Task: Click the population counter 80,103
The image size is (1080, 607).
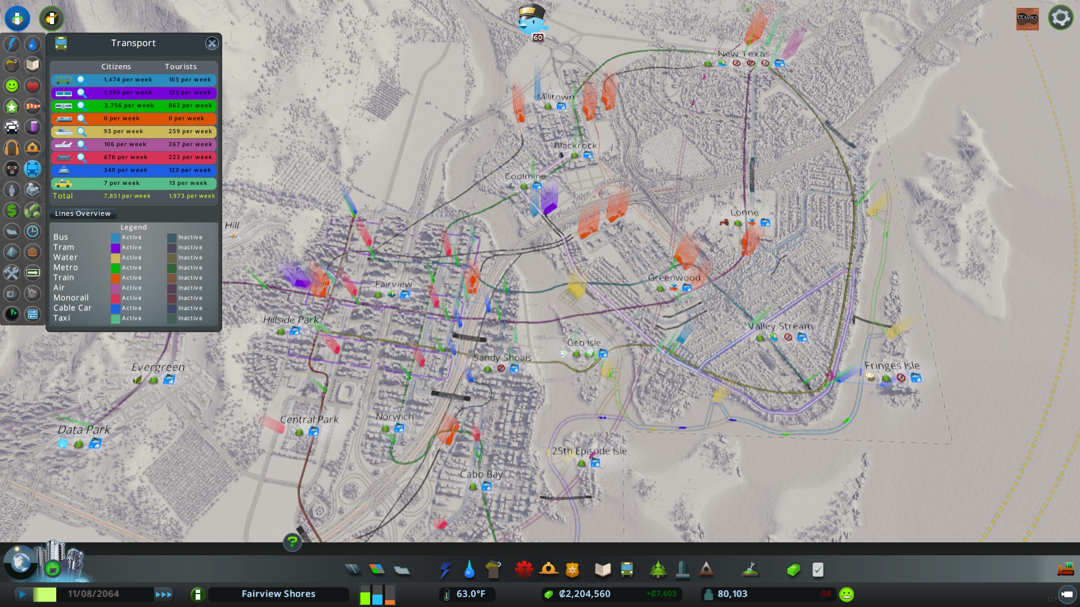Action: pos(732,594)
